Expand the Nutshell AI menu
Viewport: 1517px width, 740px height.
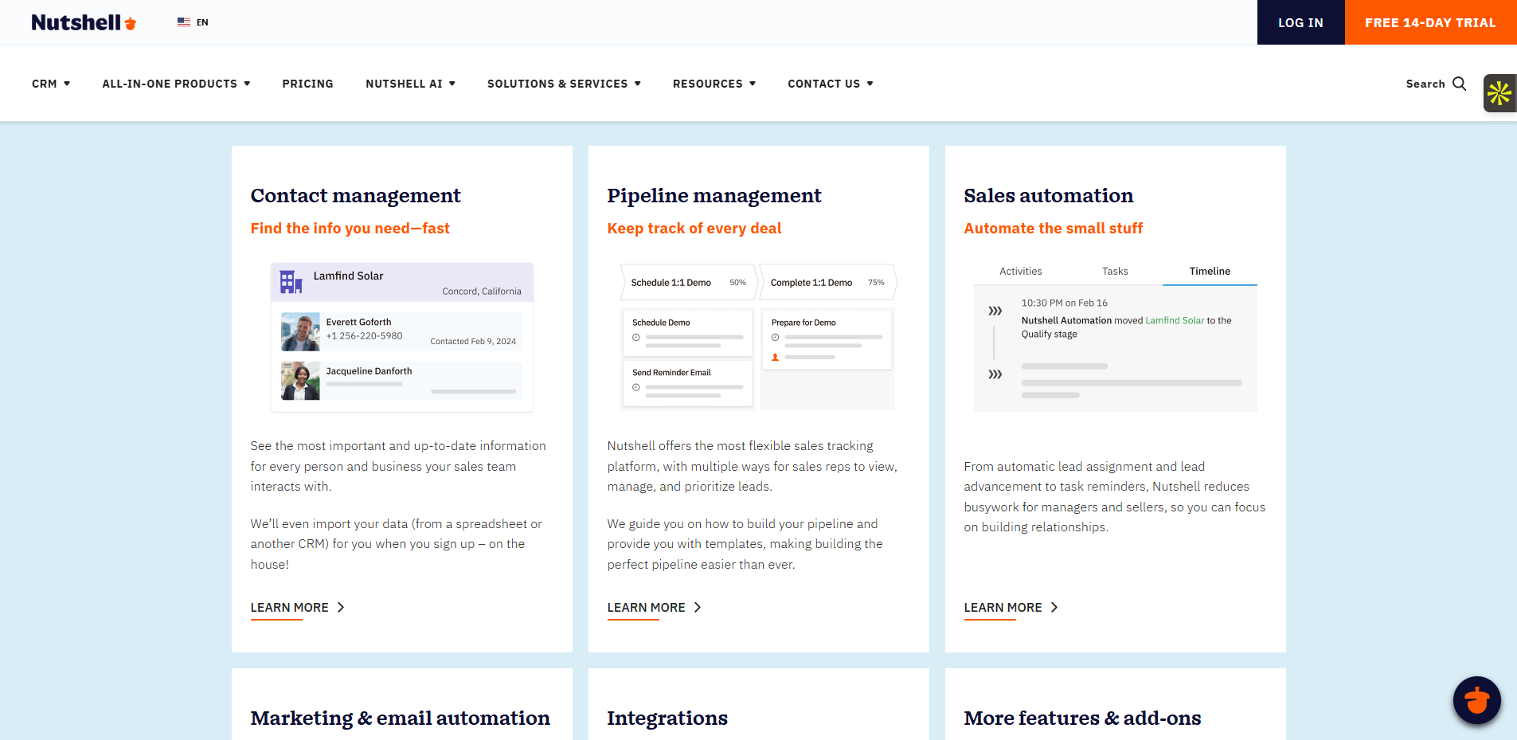pos(410,84)
